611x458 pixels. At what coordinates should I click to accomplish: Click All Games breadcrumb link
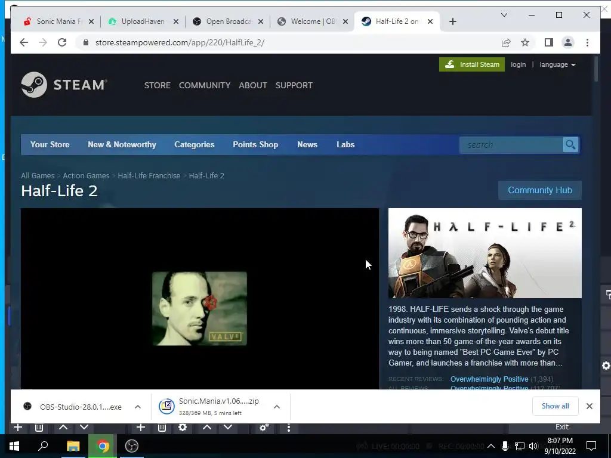click(38, 176)
